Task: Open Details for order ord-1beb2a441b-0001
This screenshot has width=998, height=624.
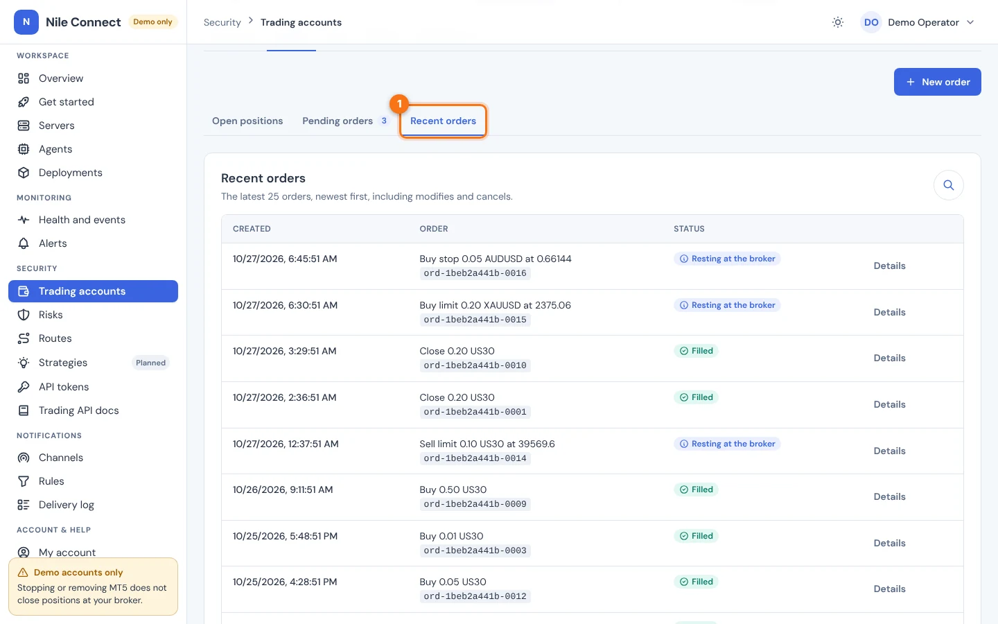Action: point(889,405)
